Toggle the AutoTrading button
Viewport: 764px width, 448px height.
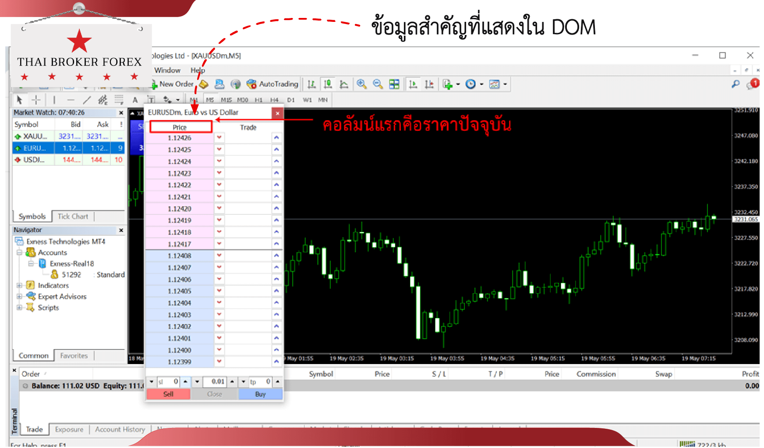click(x=272, y=84)
